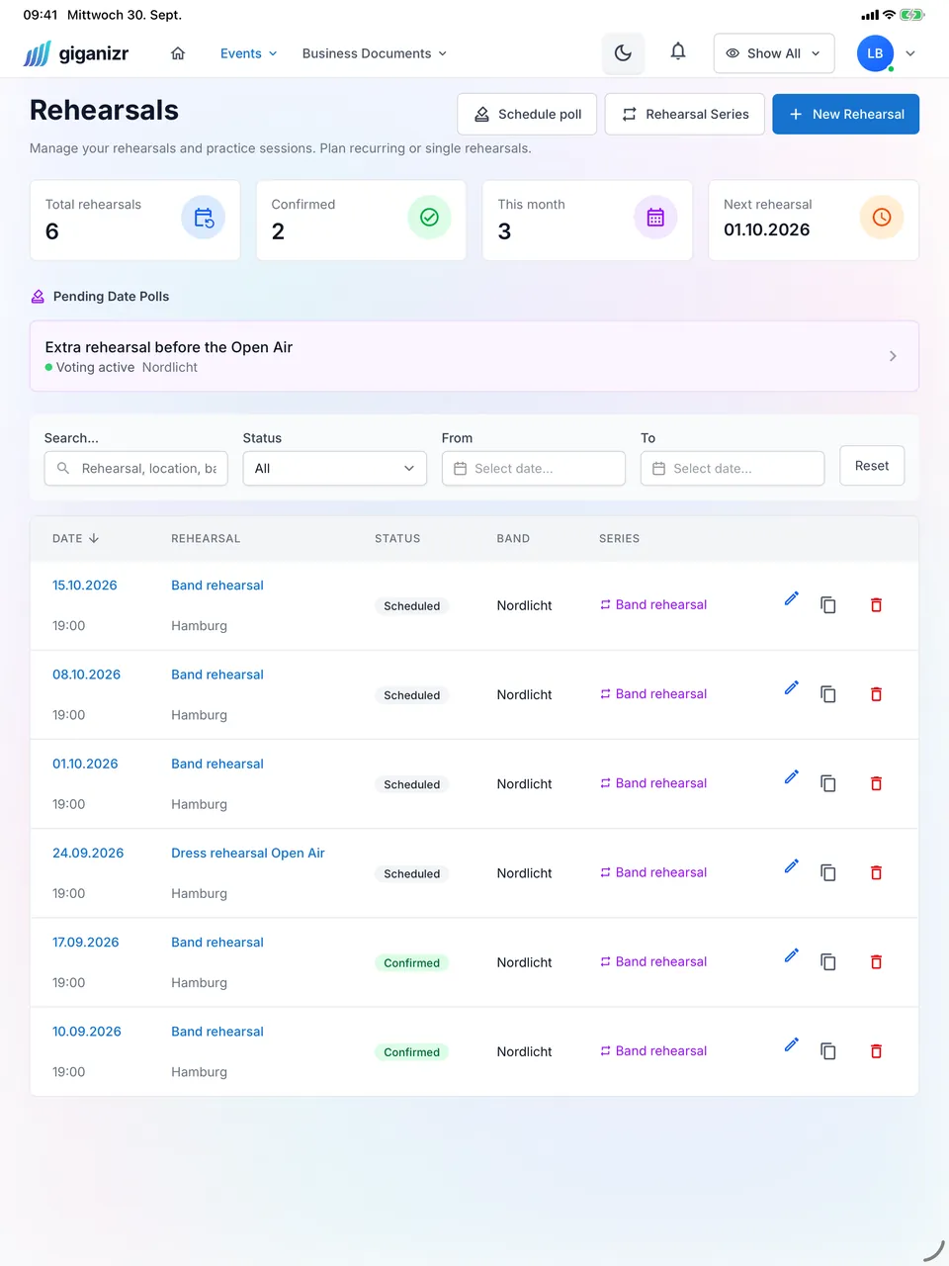
Task: Reset the rehearsal filters
Action: coord(872,466)
